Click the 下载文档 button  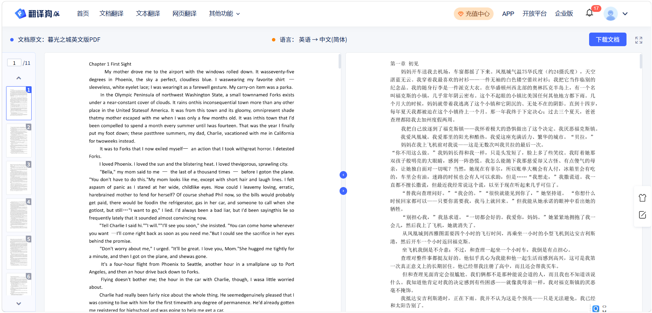click(607, 40)
